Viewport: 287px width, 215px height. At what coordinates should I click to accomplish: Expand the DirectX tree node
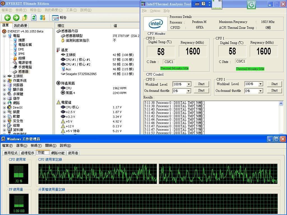pos(4,107)
